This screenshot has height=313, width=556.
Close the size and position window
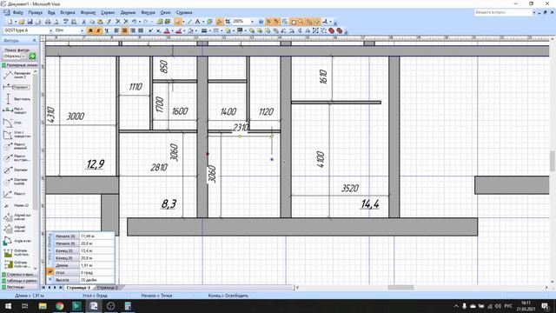50,279
